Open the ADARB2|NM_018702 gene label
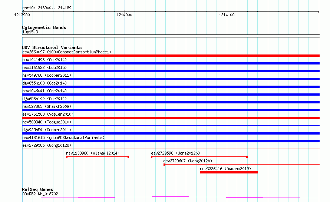This screenshot has height=202, width=330. [x=40, y=194]
